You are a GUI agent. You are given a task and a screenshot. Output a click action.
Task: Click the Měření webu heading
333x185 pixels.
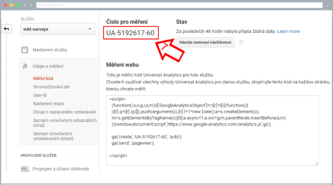click(x=122, y=65)
